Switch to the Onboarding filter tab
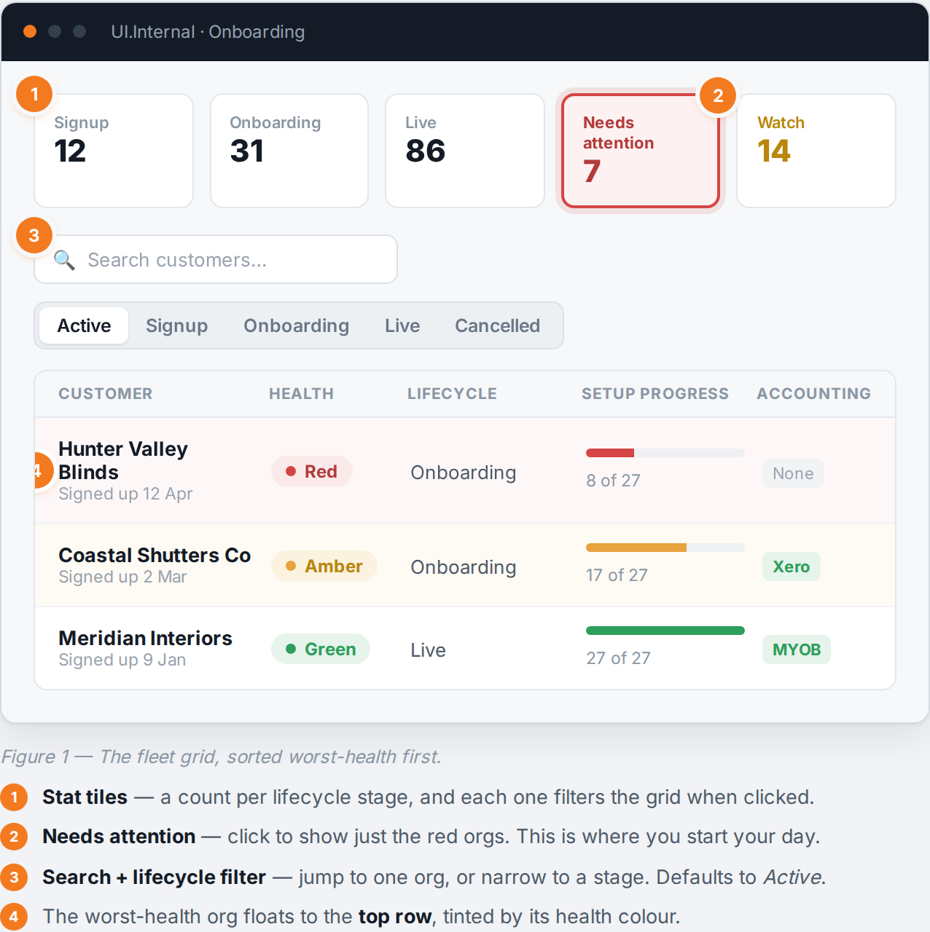Viewport: 930px width, 932px height. (296, 325)
